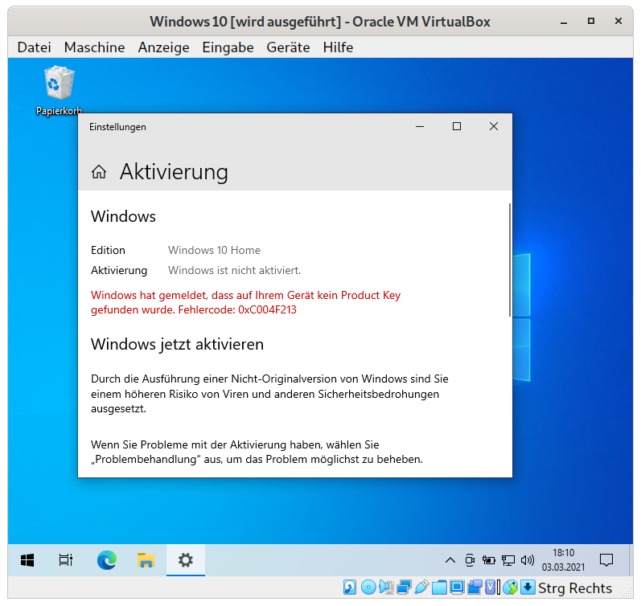The image size is (641, 606).
Task: Minimize the Einstellungen window
Action: tap(420, 127)
